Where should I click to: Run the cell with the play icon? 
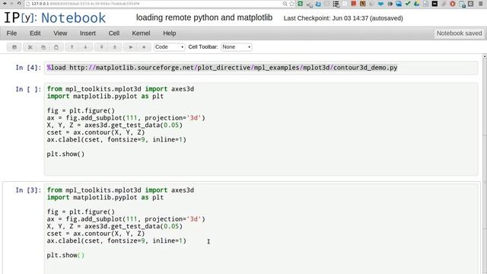coord(131,47)
